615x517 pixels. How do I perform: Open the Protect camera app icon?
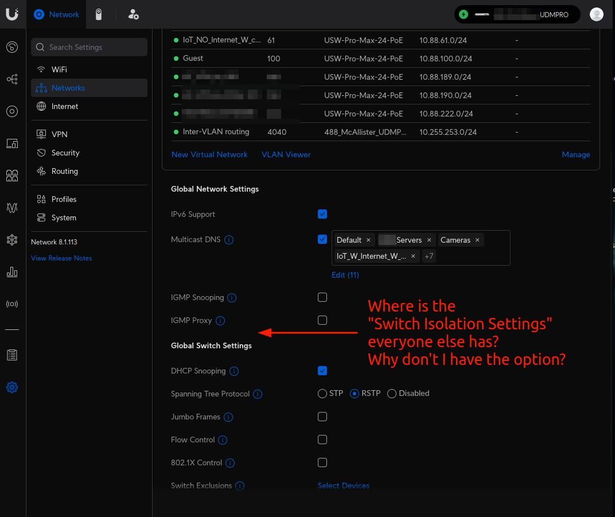tap(99, 14)
